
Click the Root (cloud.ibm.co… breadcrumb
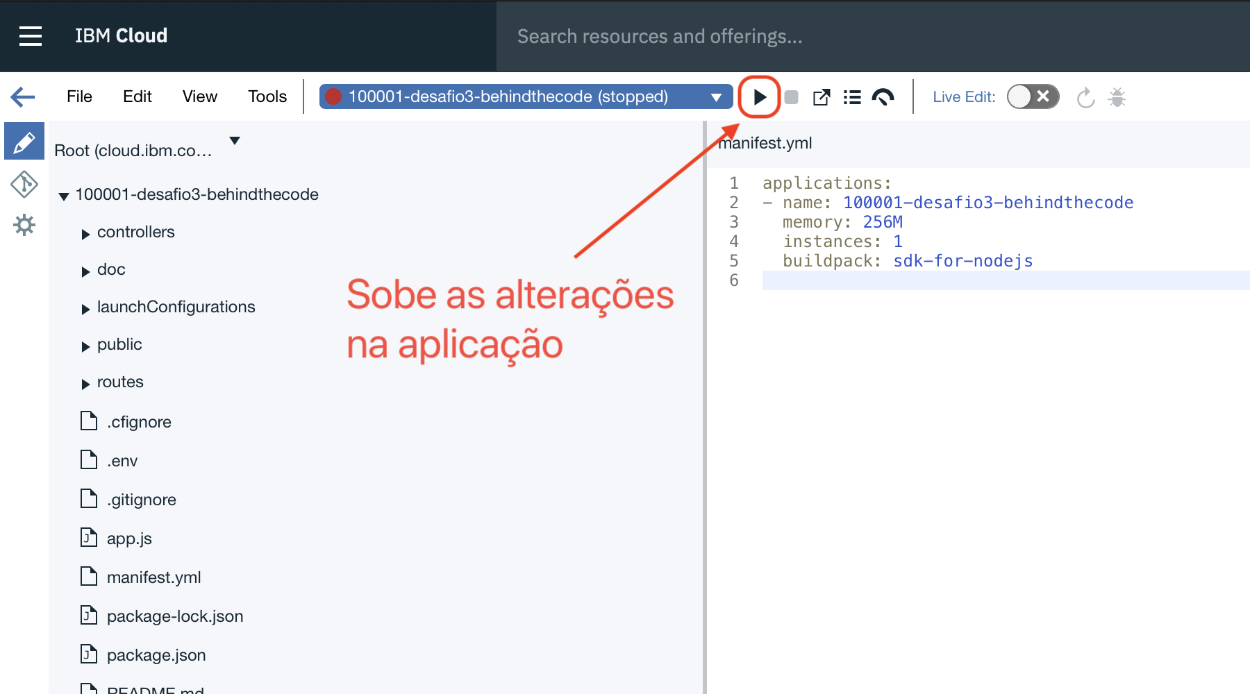pyautogui.click(x=133, y=151)
